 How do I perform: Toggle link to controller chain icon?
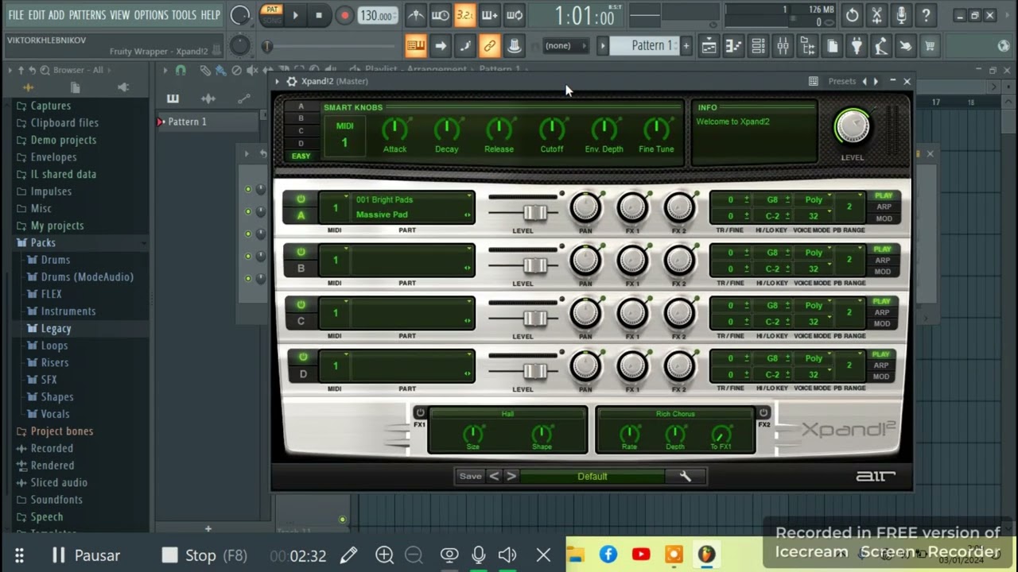click(489, 46)
